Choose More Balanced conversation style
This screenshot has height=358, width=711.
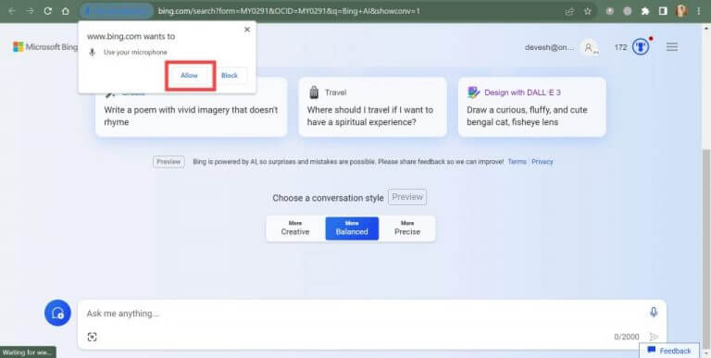tap(352, 228)
